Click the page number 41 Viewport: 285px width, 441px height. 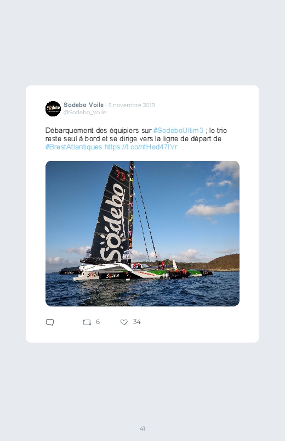point(142,428)
